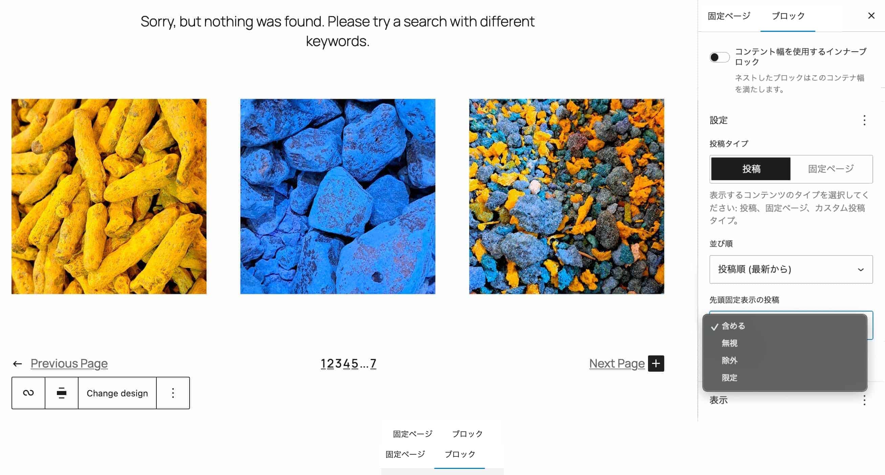The height and width of the screenshot is (475, 885).
Task: Click the black plus block inserter
Action: [x=656, y=363]
